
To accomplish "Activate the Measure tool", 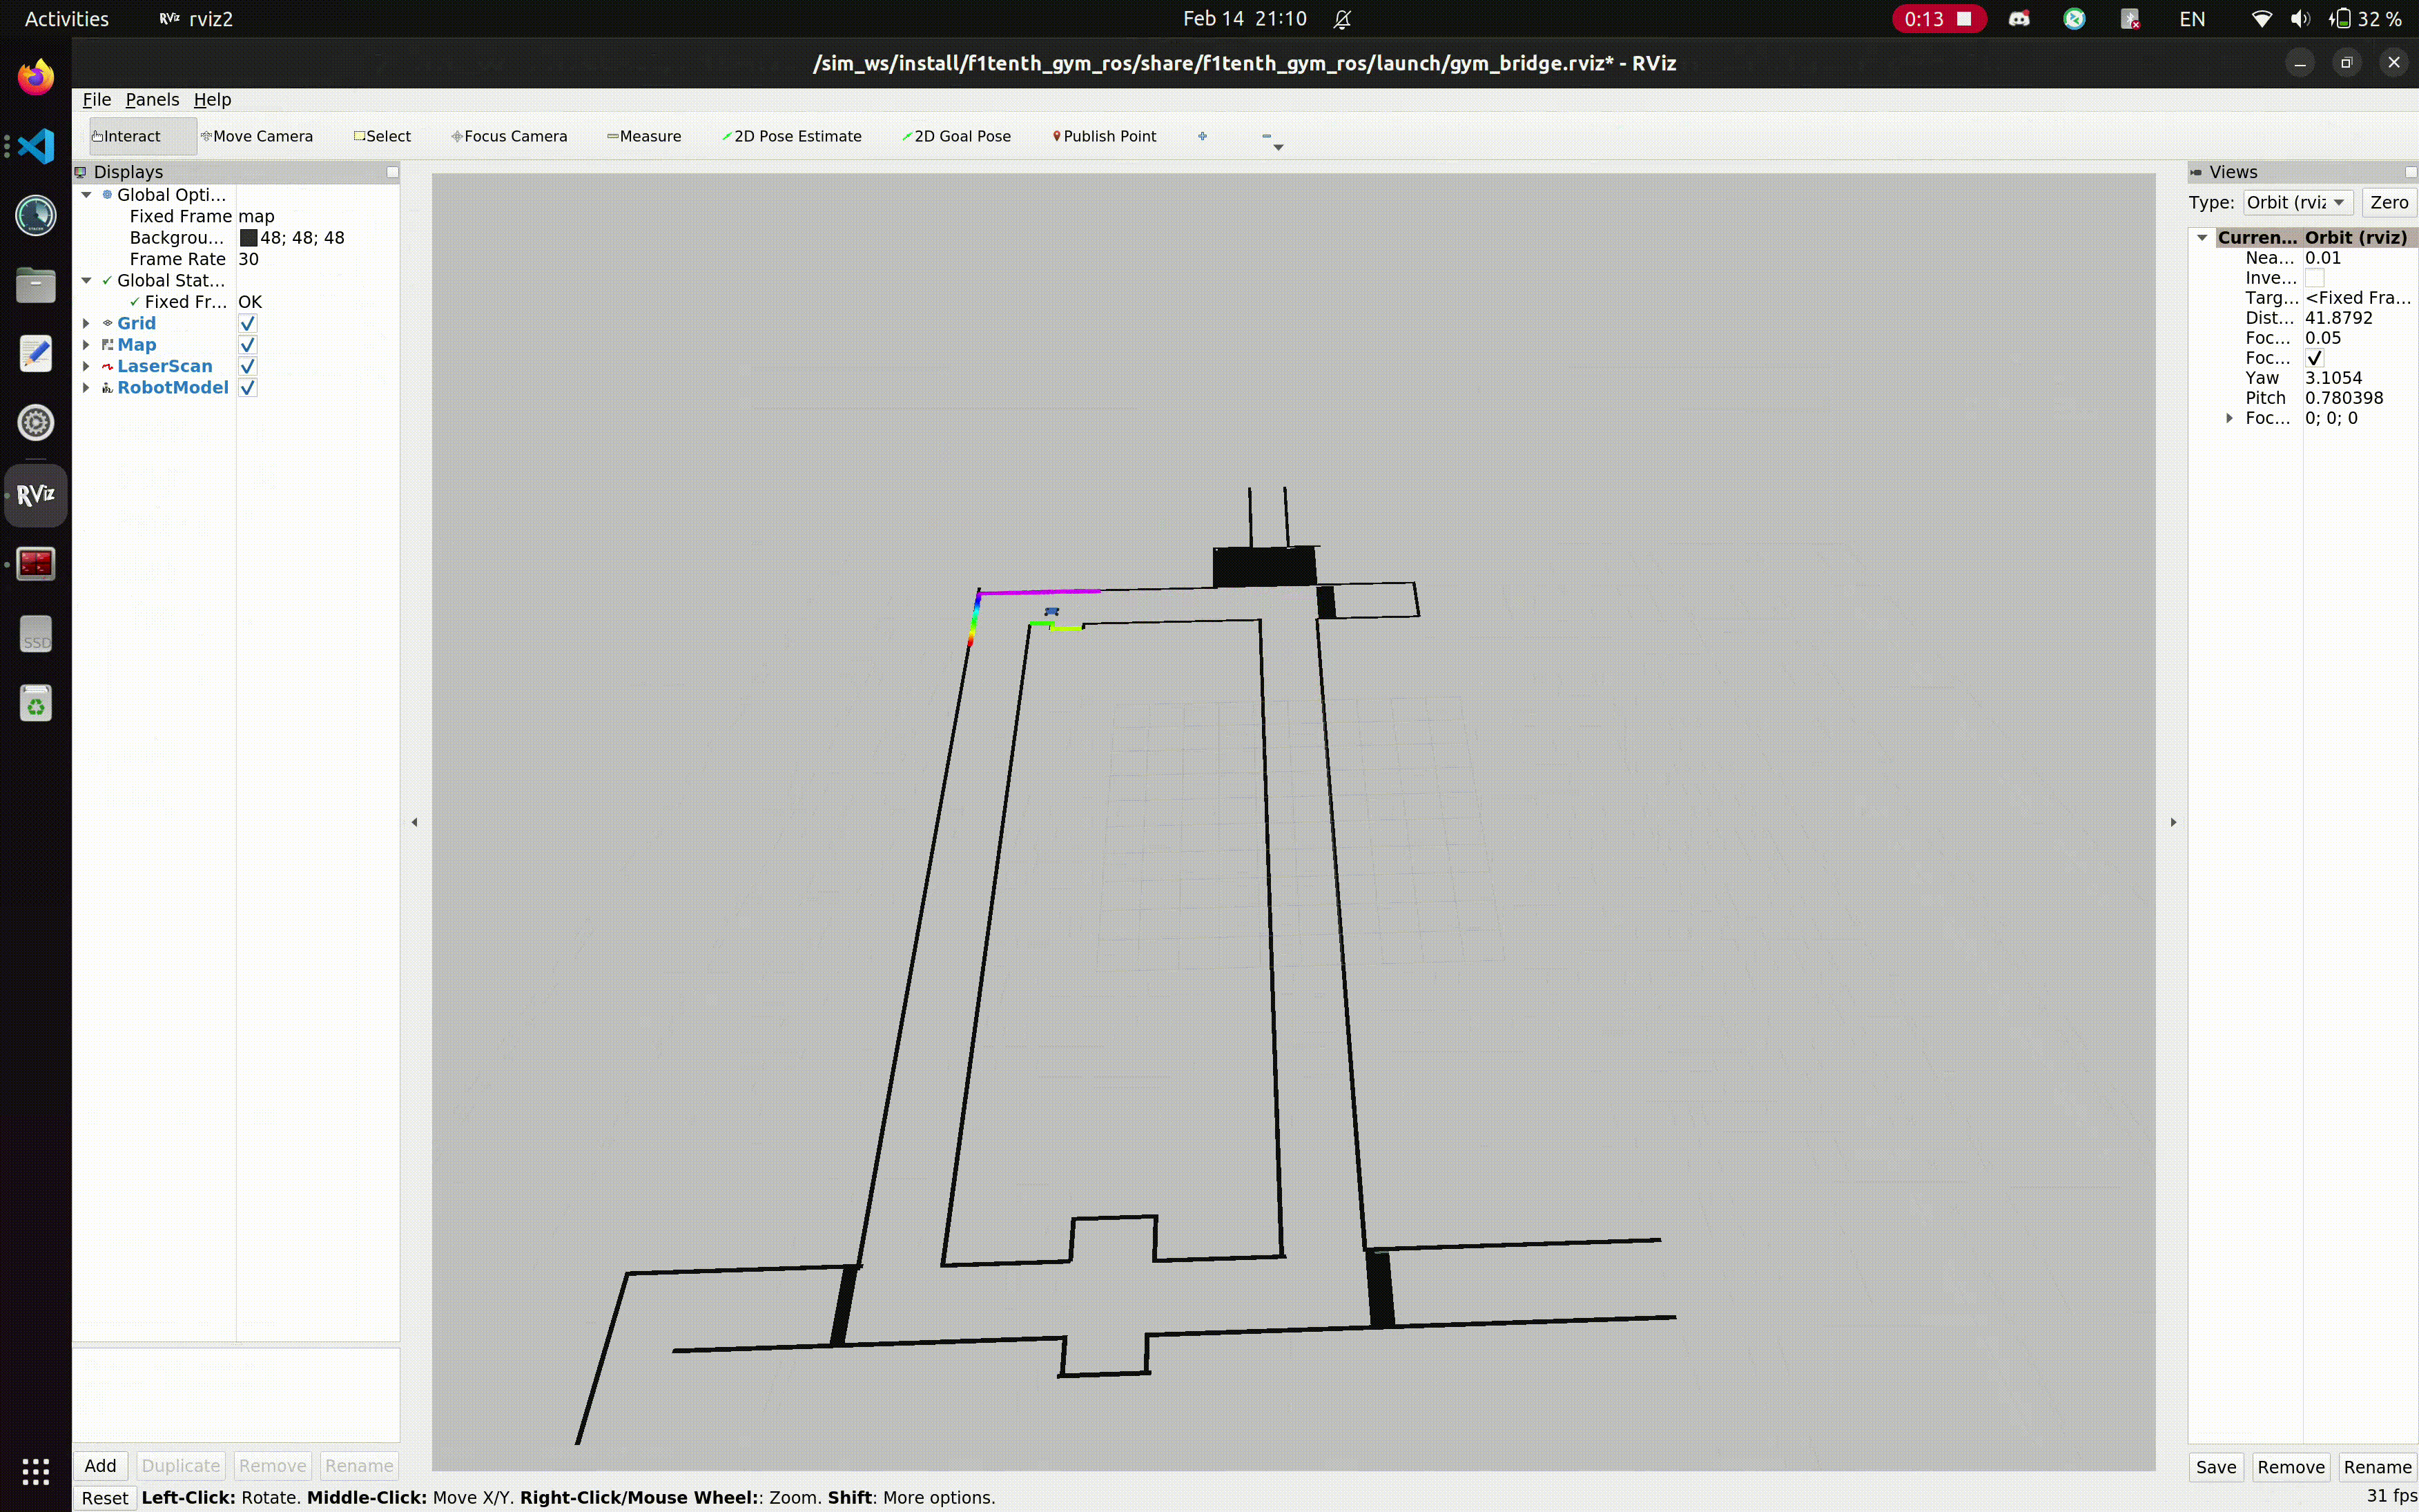I will [x=643, y=136].
